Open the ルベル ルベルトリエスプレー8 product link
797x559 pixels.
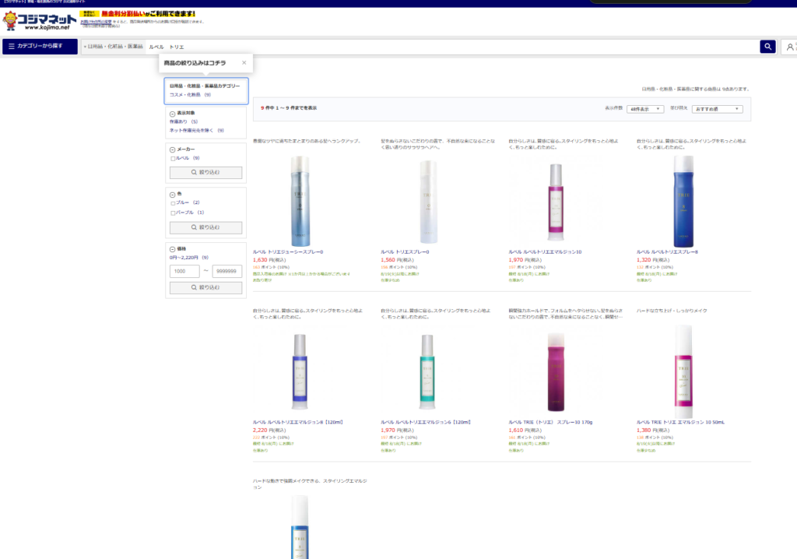[667, 251]
